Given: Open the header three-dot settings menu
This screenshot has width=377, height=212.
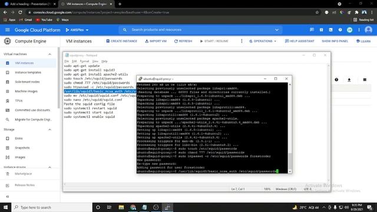Looking at the screenshot, I should (x=359, y=30).
